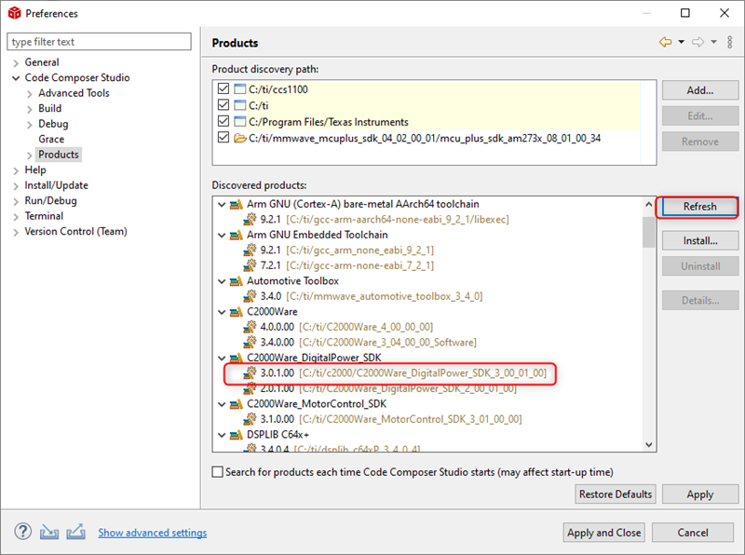The height and width of the screenshot is (555, 745).
Task: Uncheck the mmwave_mcuplus_sdk discovery path
Action: (x=223, y=138)
